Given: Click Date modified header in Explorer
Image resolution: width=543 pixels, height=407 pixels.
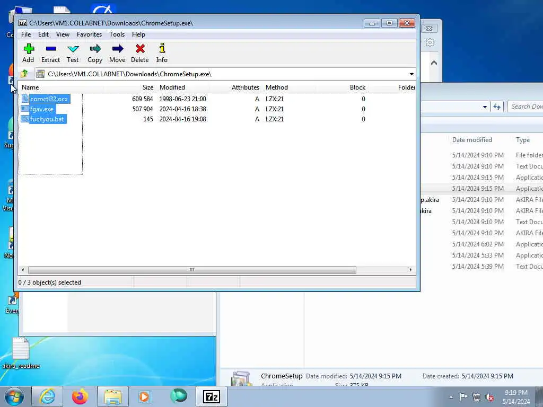Looking at the screenshot, I should coord(472,140).
